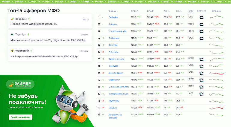Image resolution: width=231 pixels, height=127 pixels.
Task: Click the Спонсор column header
Action: pyautogui.click(x=201, y=11)
